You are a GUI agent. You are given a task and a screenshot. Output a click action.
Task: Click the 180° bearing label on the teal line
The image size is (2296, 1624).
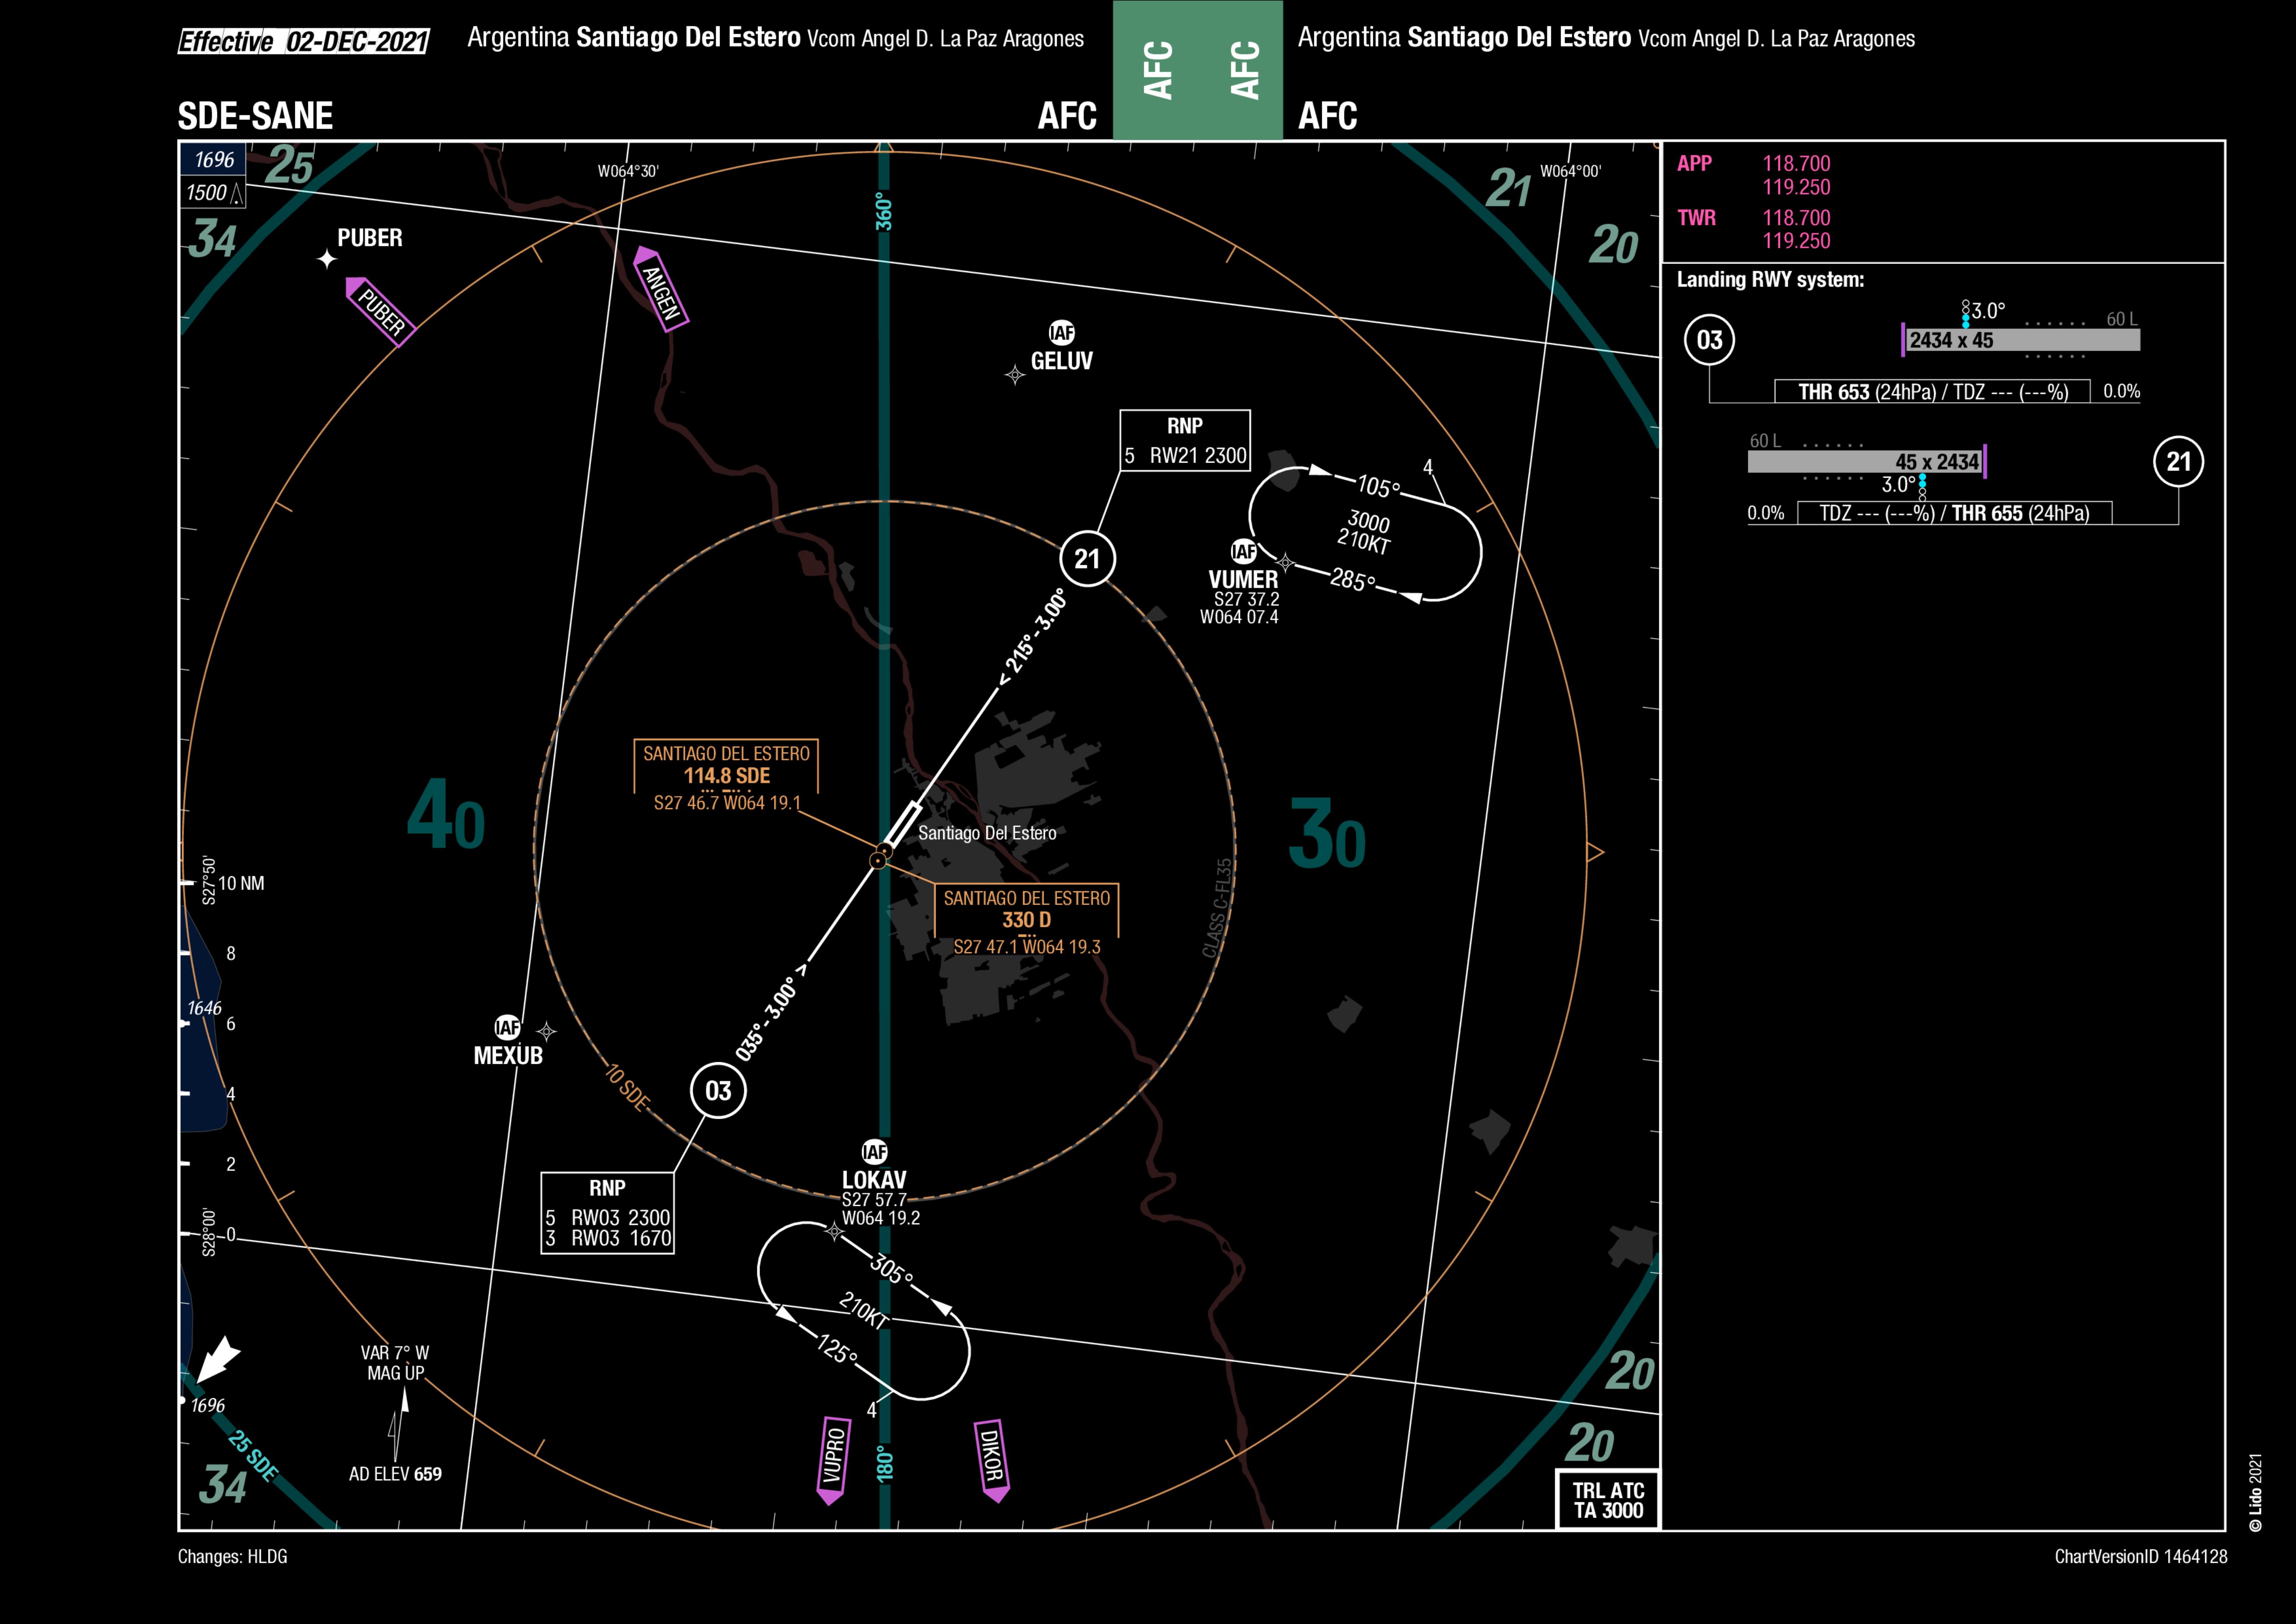point(885,1463)
